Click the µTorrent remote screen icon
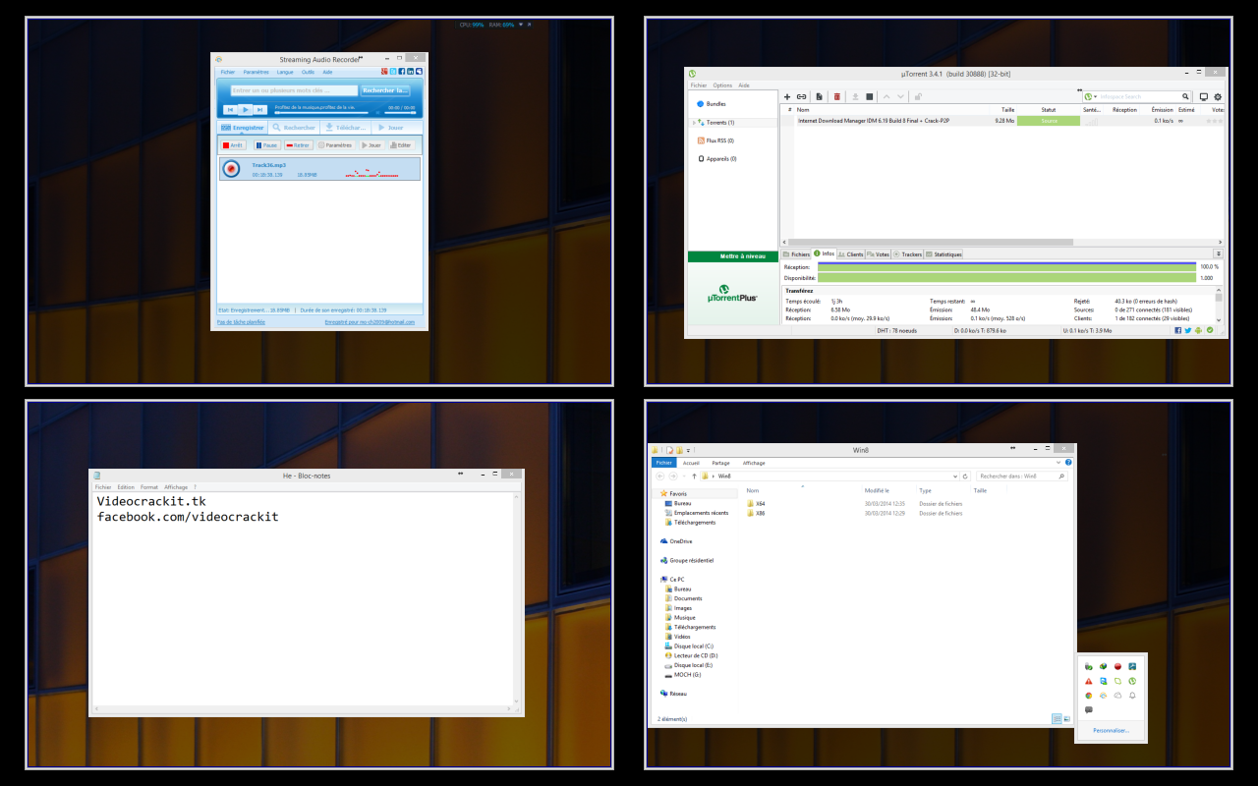 [1203, 96]
